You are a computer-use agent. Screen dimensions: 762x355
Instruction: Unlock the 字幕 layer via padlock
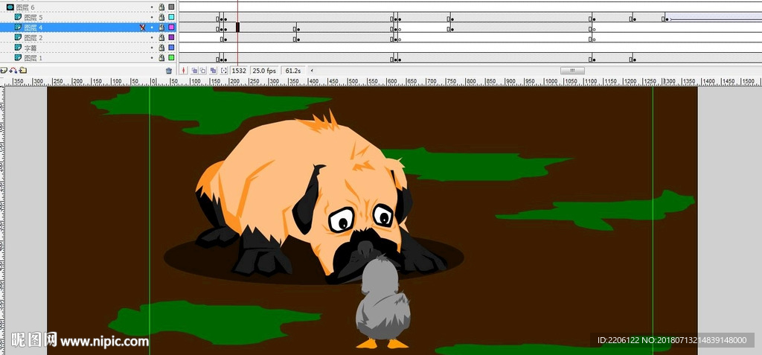pyautogui.click(x=161, y=48)
